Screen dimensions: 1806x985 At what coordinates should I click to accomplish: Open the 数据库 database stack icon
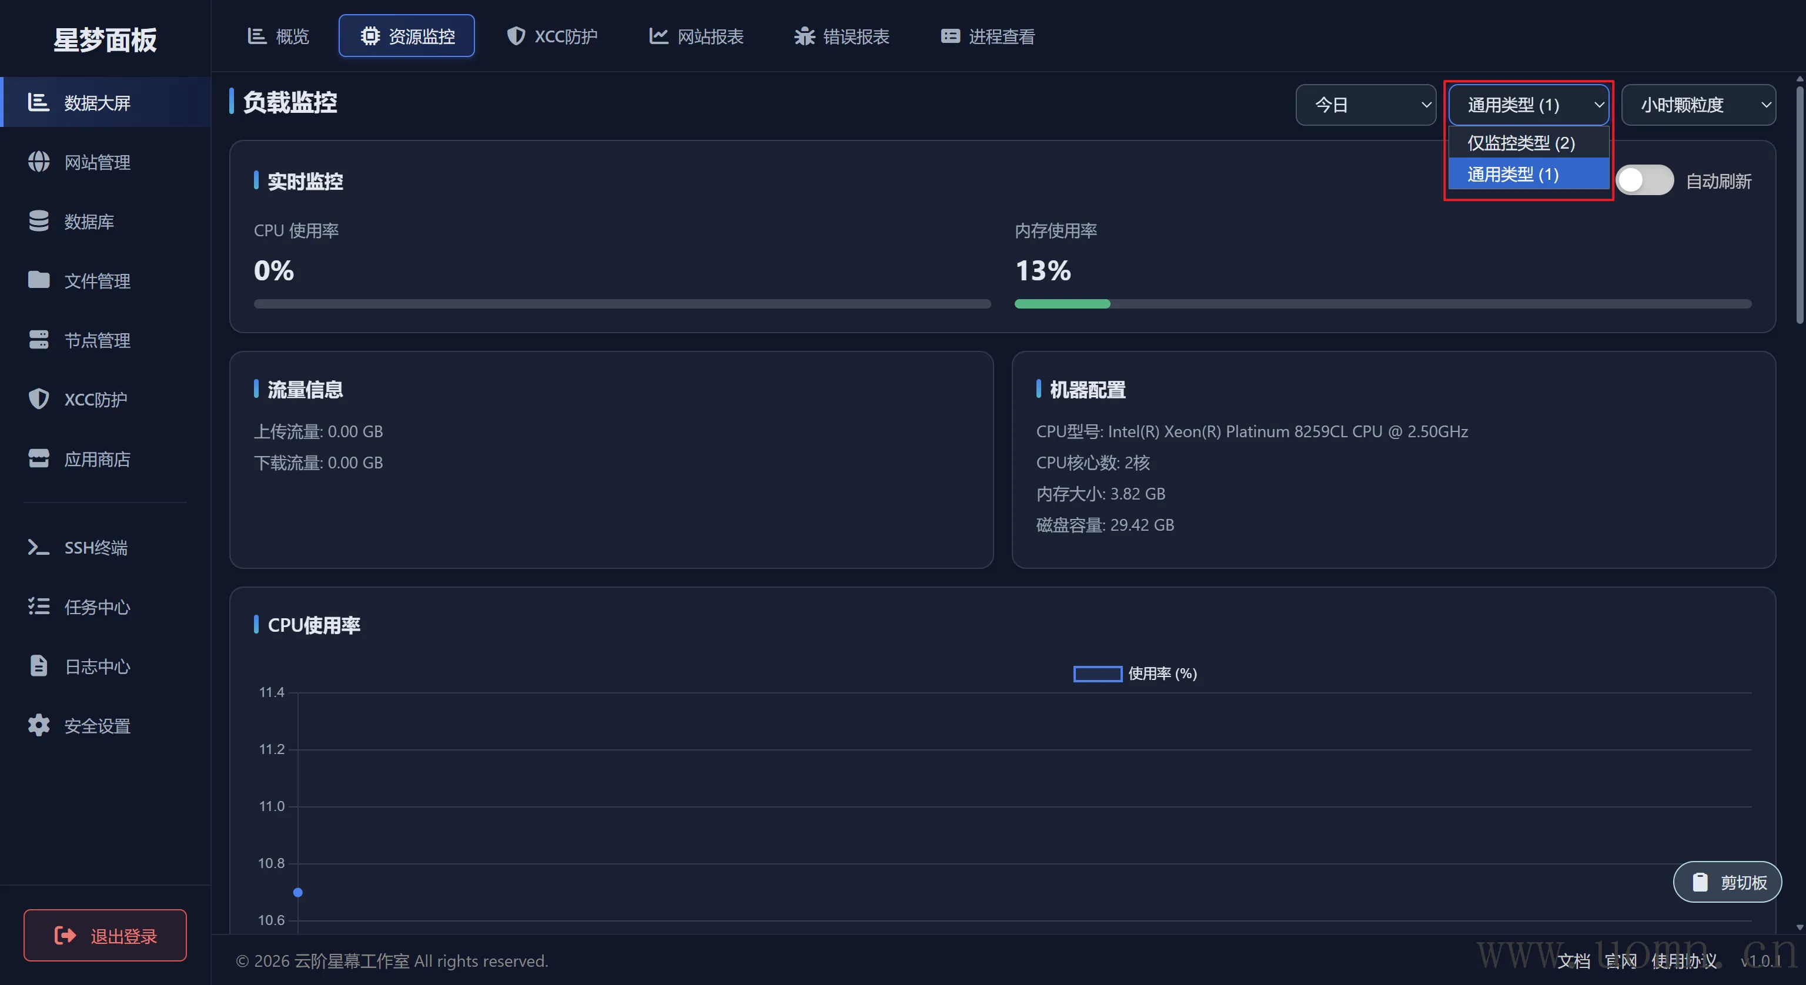[x=39, y=221]
